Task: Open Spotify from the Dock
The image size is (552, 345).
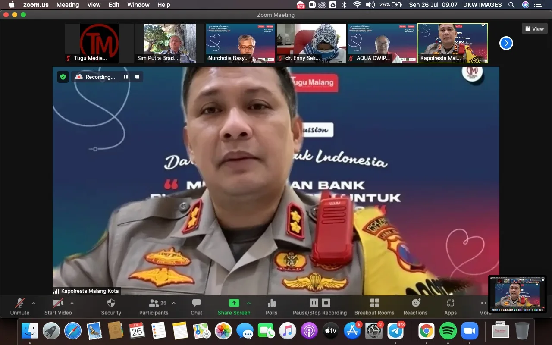Action: point(448,331)
